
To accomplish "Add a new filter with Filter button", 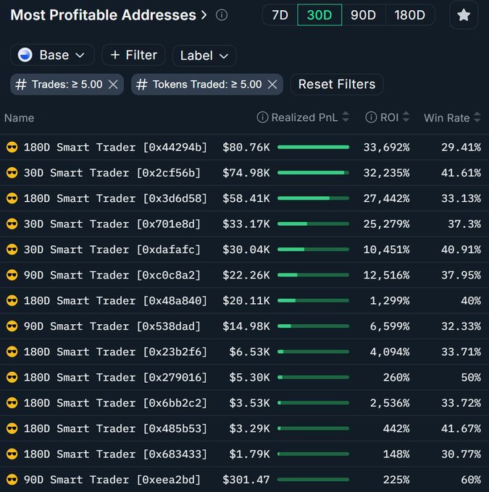I will click(133, 55).
